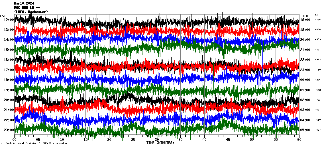Select the 20:00 EST row label

9,100
